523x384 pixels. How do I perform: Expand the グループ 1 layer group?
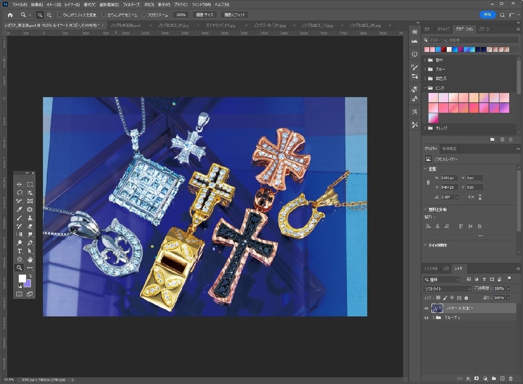(433, 318)
